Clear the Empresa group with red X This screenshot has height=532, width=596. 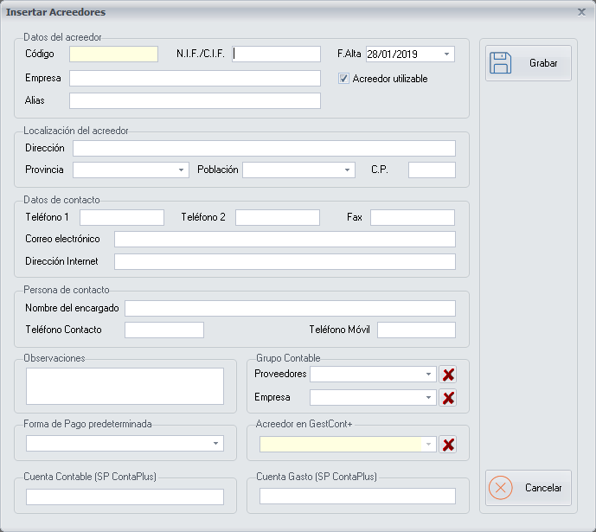click(x=448, y=398)
